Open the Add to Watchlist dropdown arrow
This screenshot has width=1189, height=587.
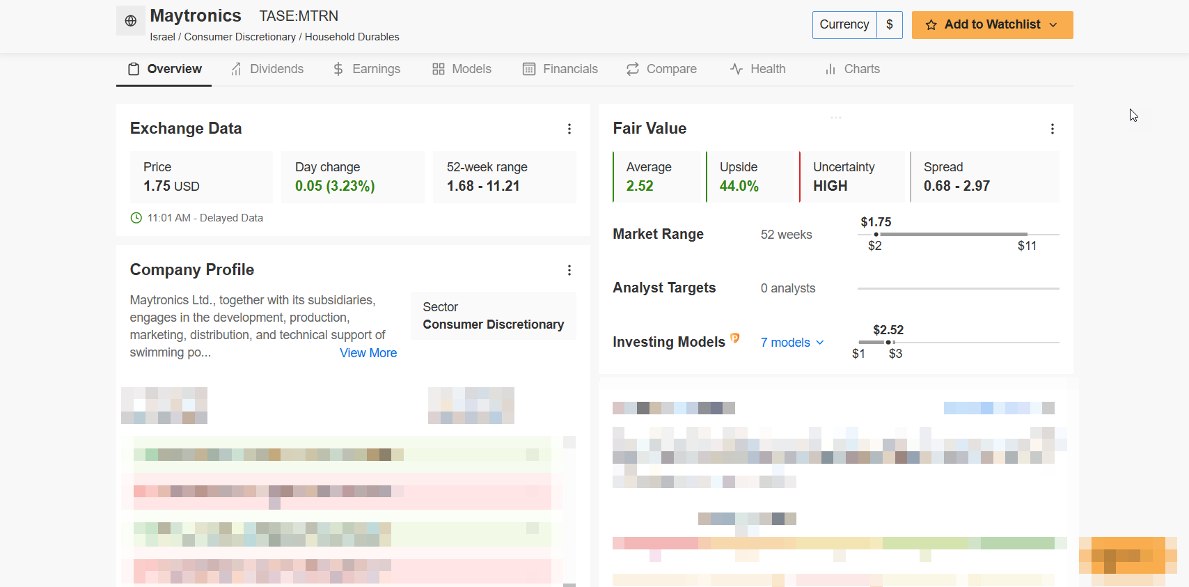(x=1053, y=25)
